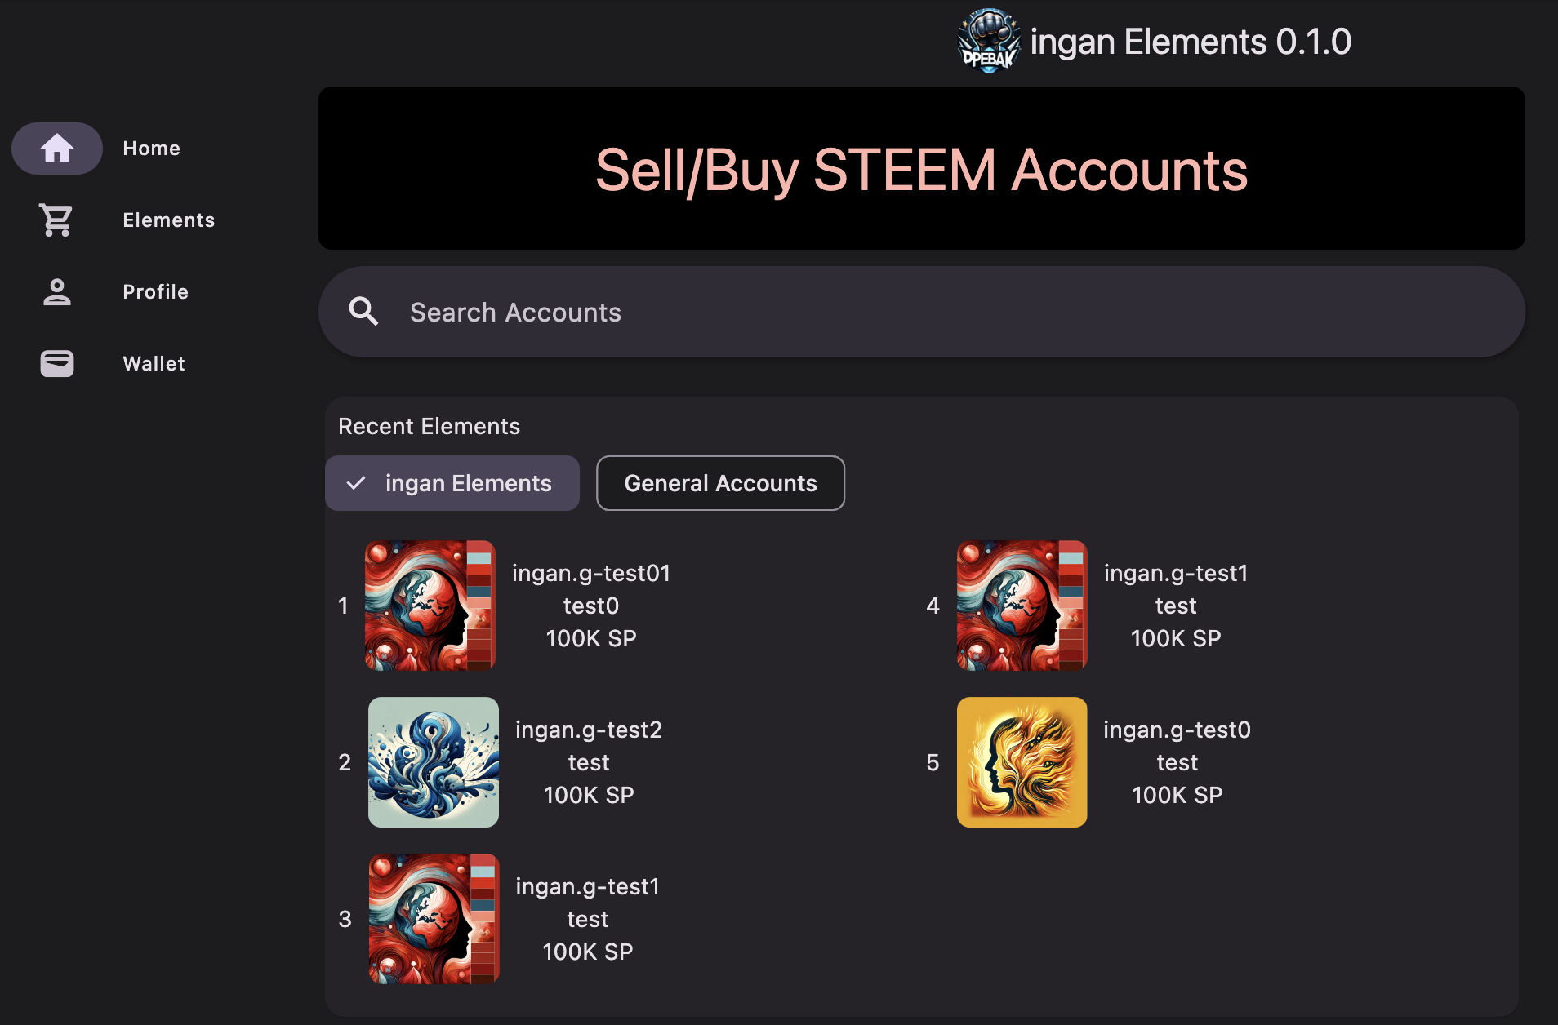This screenshot has height=1025, width=1558.
Task: Go to Home in sidebar
Action: click(x=152, y=149)
